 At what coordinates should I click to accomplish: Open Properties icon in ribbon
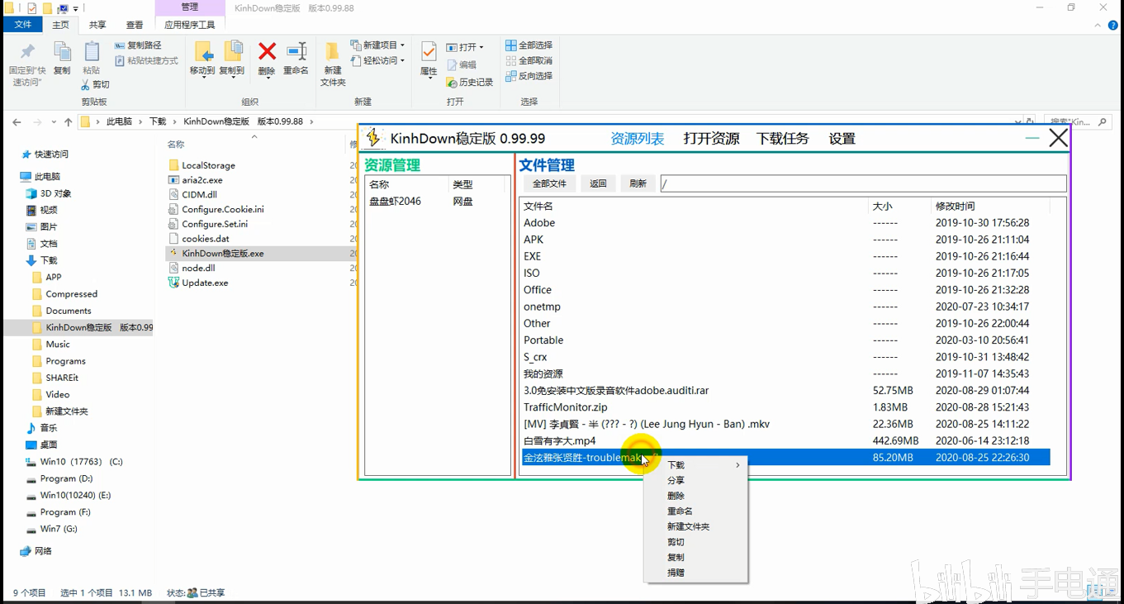[429, 52]
